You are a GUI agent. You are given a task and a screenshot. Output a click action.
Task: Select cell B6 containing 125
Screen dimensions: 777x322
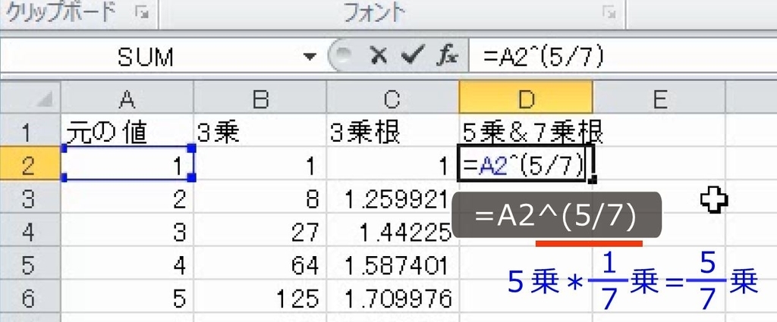pyautogui.click(x=260, y=298)
